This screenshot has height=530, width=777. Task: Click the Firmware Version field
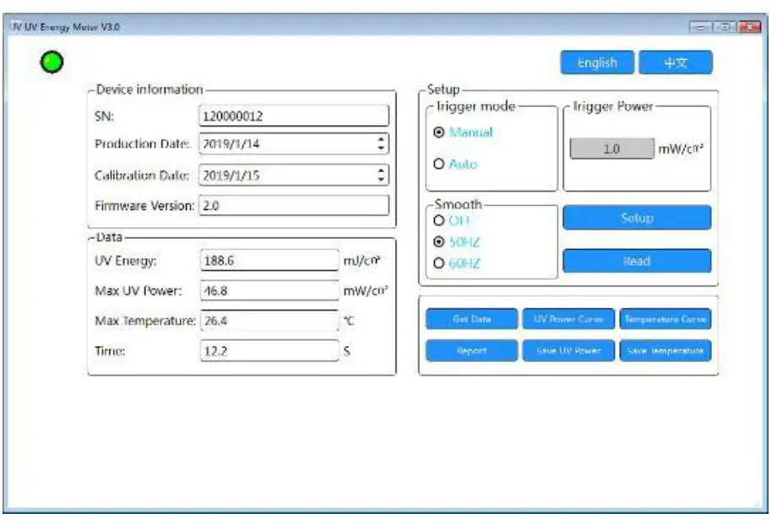tap(294, 206)
